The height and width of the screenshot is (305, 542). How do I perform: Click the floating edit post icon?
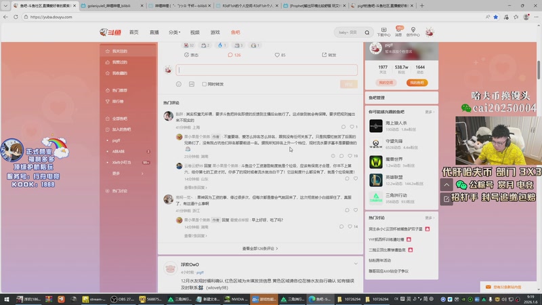[446, 199]
